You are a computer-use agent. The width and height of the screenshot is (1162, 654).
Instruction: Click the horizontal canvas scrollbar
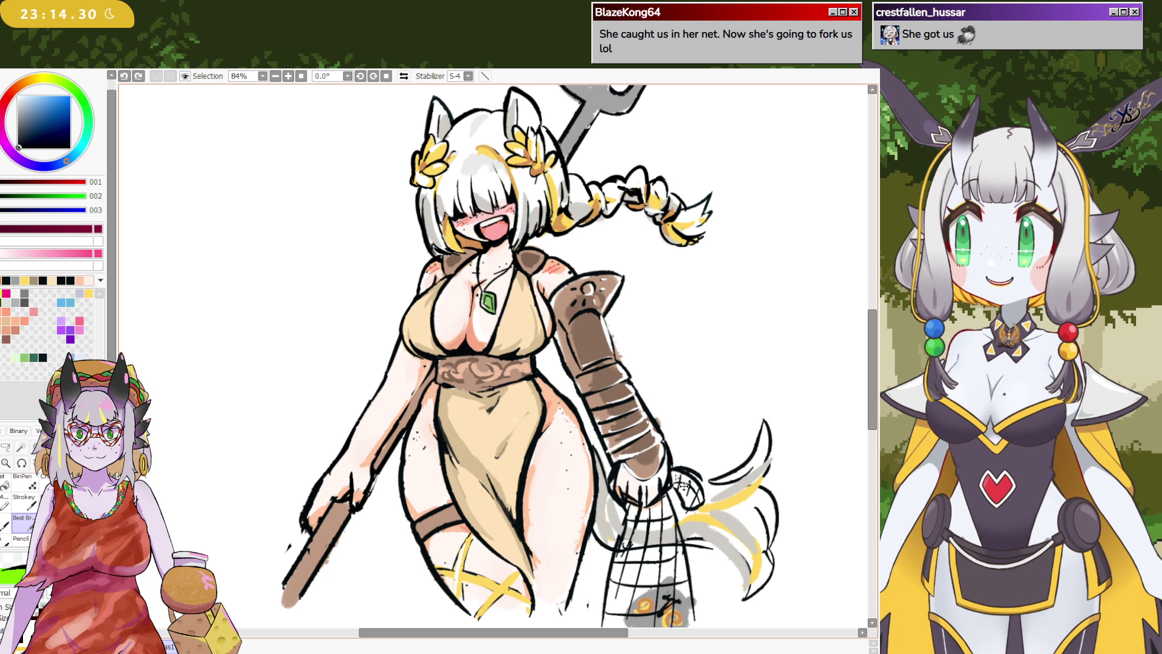point(493,633)
